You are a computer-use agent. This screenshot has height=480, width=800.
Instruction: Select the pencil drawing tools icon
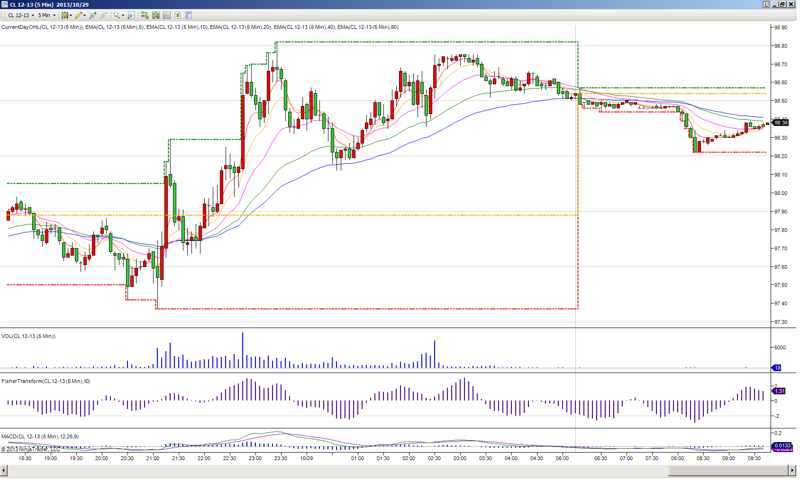pos(79,15)
